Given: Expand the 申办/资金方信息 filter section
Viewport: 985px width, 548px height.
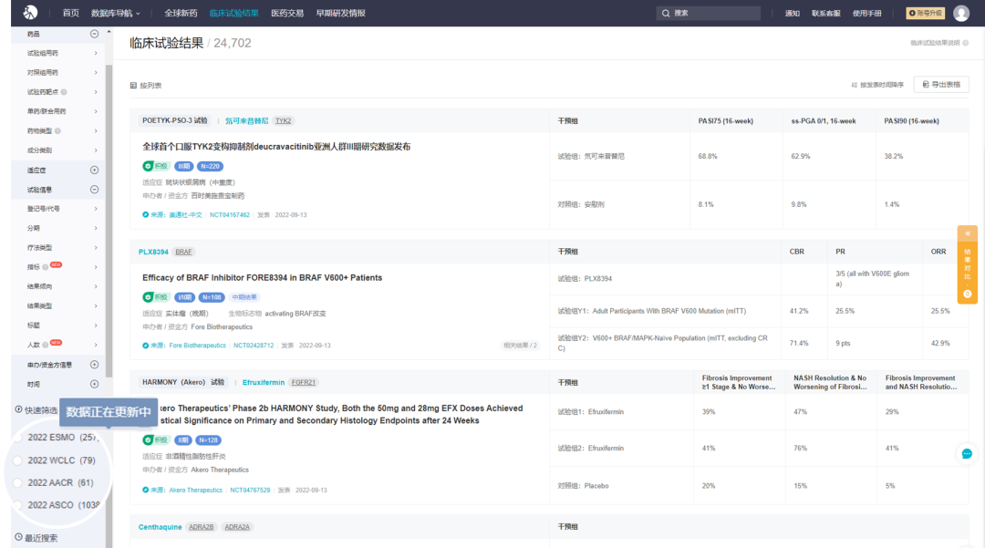Looking at the screenshot, I should (x=94, y=365).
